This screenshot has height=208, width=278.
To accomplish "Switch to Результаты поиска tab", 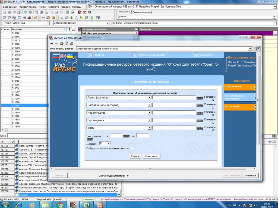I will (x=141, y=12).
